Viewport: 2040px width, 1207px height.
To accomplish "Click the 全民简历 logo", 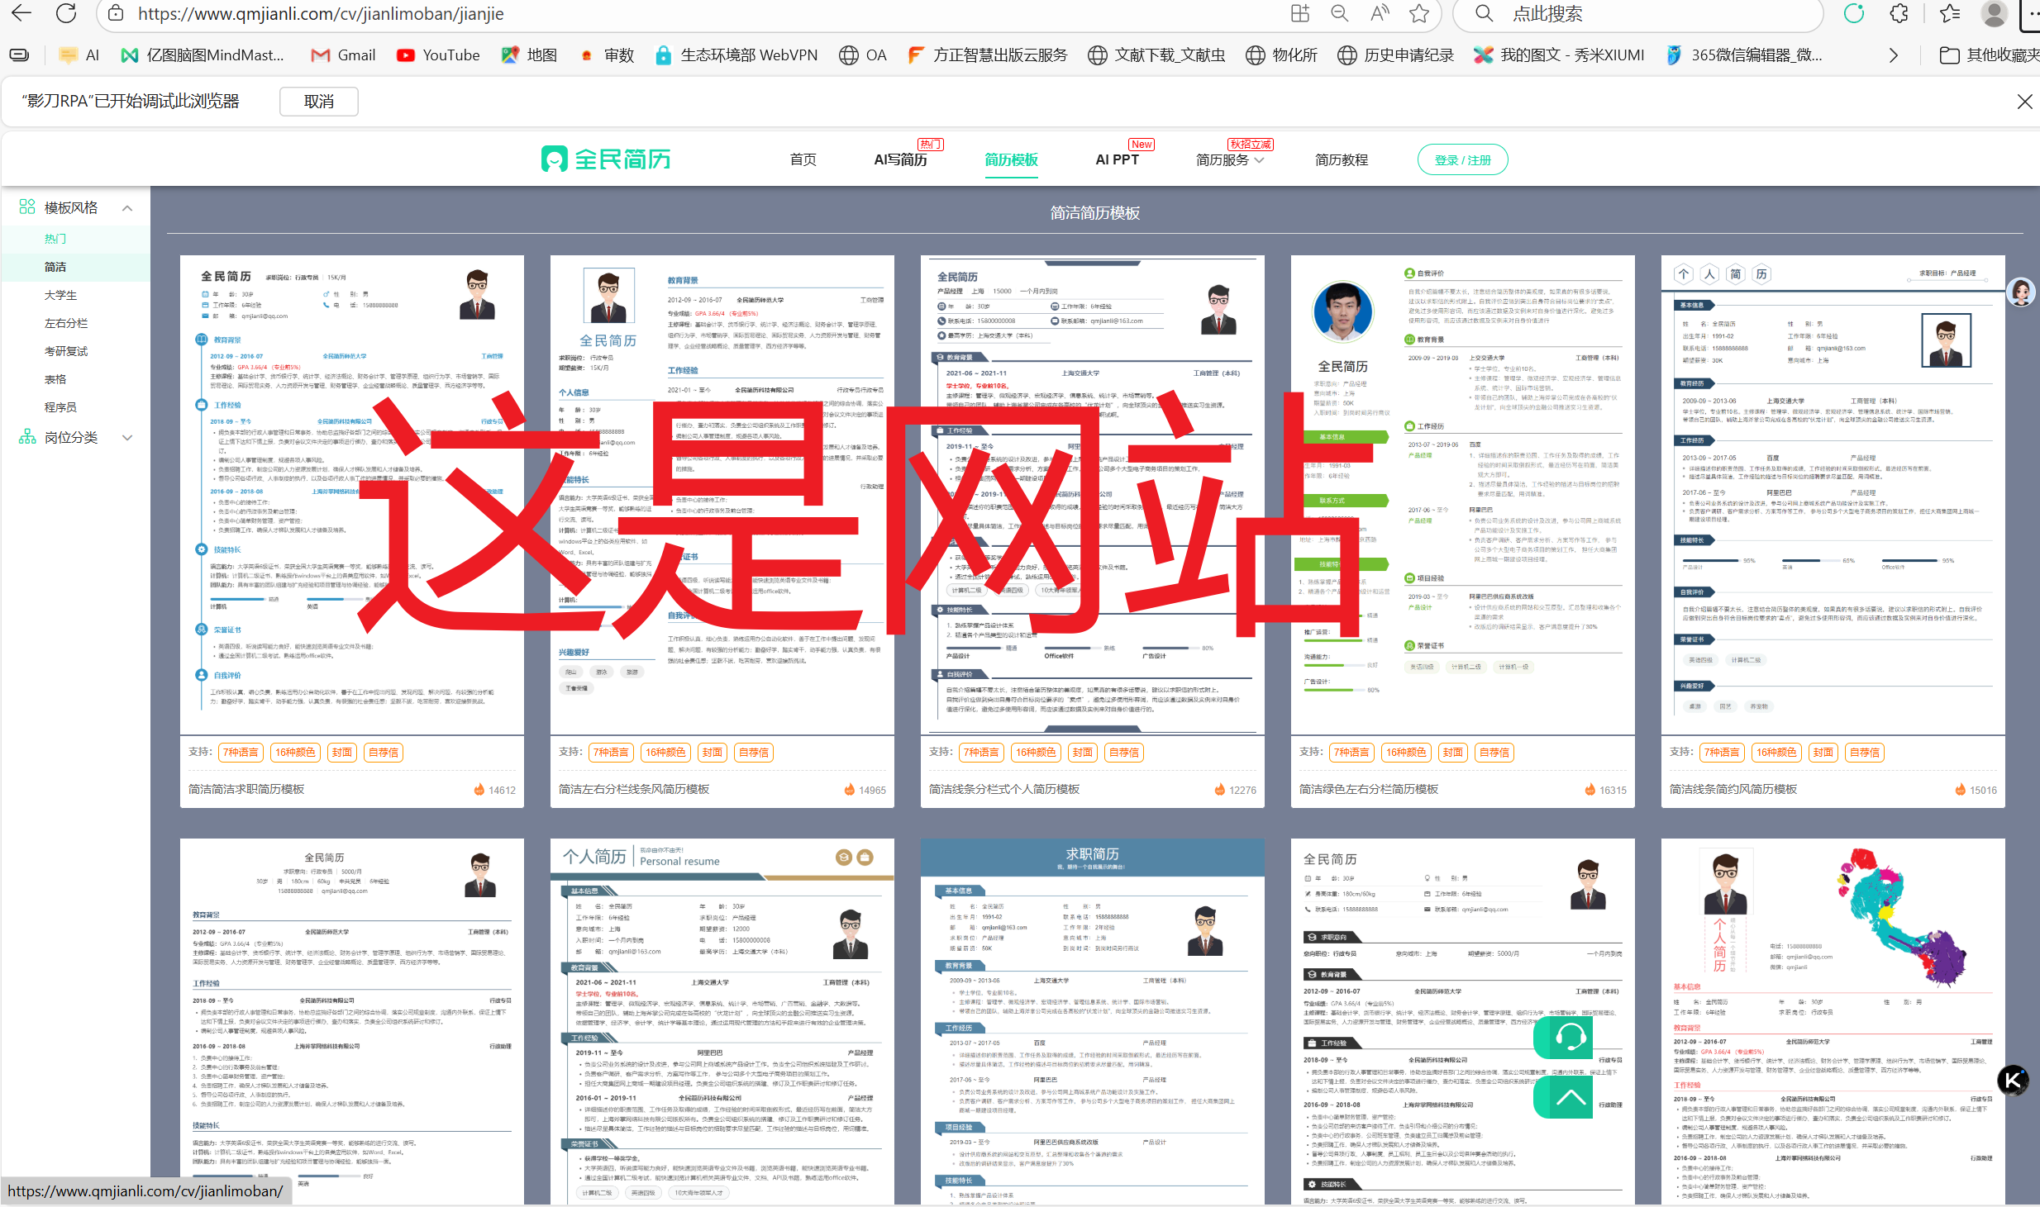I will click(606, 159).
